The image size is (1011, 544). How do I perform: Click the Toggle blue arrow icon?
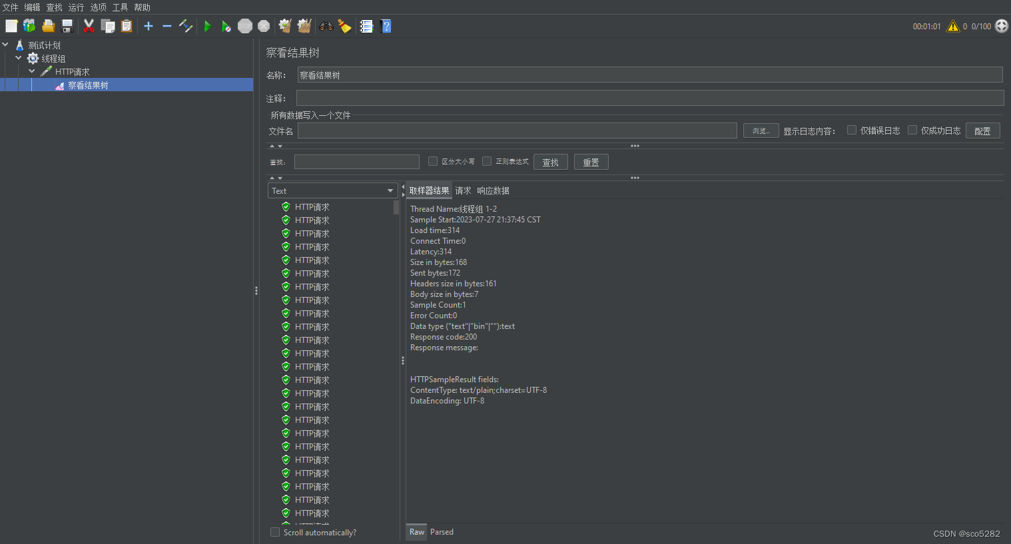click(186, 26)
